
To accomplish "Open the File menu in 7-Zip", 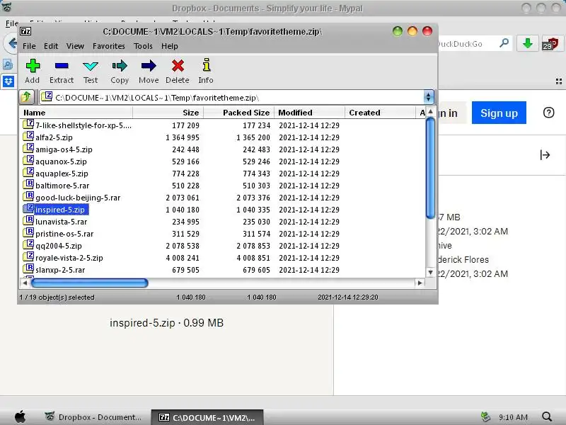I will (x=29, y=46).
